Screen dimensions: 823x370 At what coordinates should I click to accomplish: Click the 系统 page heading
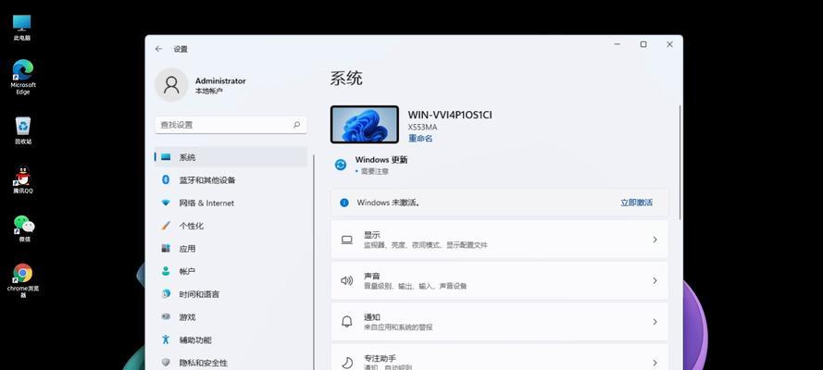point(346,79)
